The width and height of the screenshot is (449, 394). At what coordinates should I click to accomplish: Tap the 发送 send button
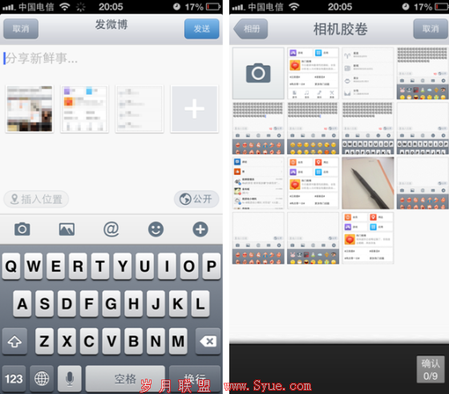[201, 29]
